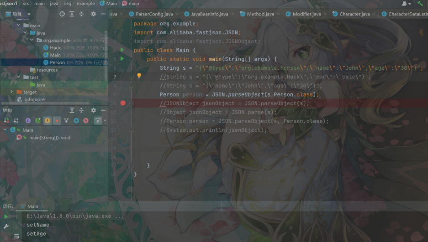Viewport: 428px width, 242px height.
Task: Select the Main class in project tree
Action: (x=55, y=55)
